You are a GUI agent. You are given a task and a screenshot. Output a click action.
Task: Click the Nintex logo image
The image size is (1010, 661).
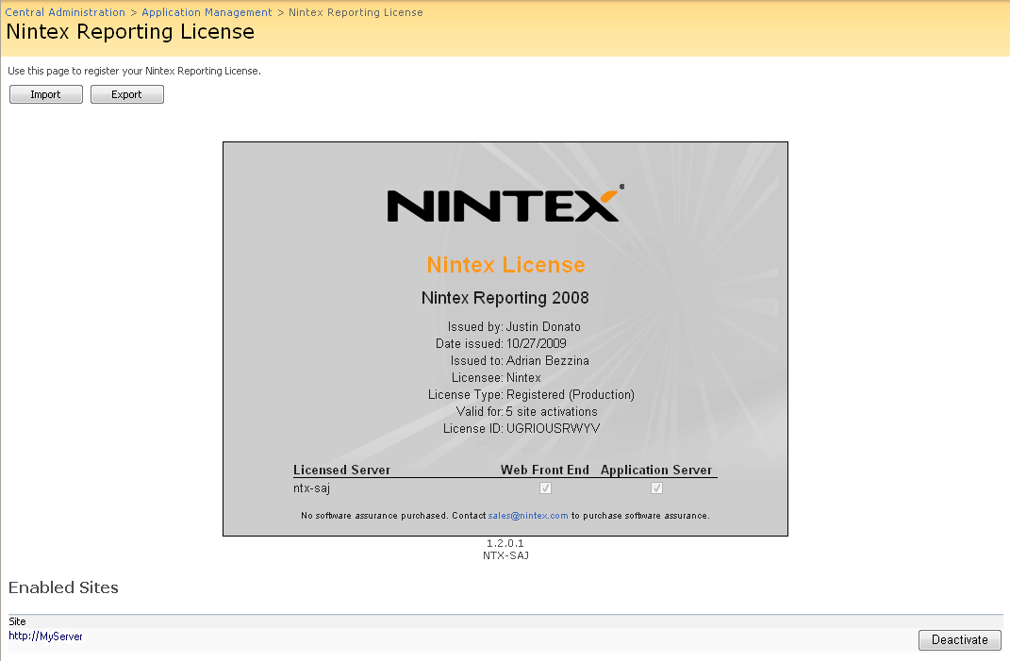505,205
